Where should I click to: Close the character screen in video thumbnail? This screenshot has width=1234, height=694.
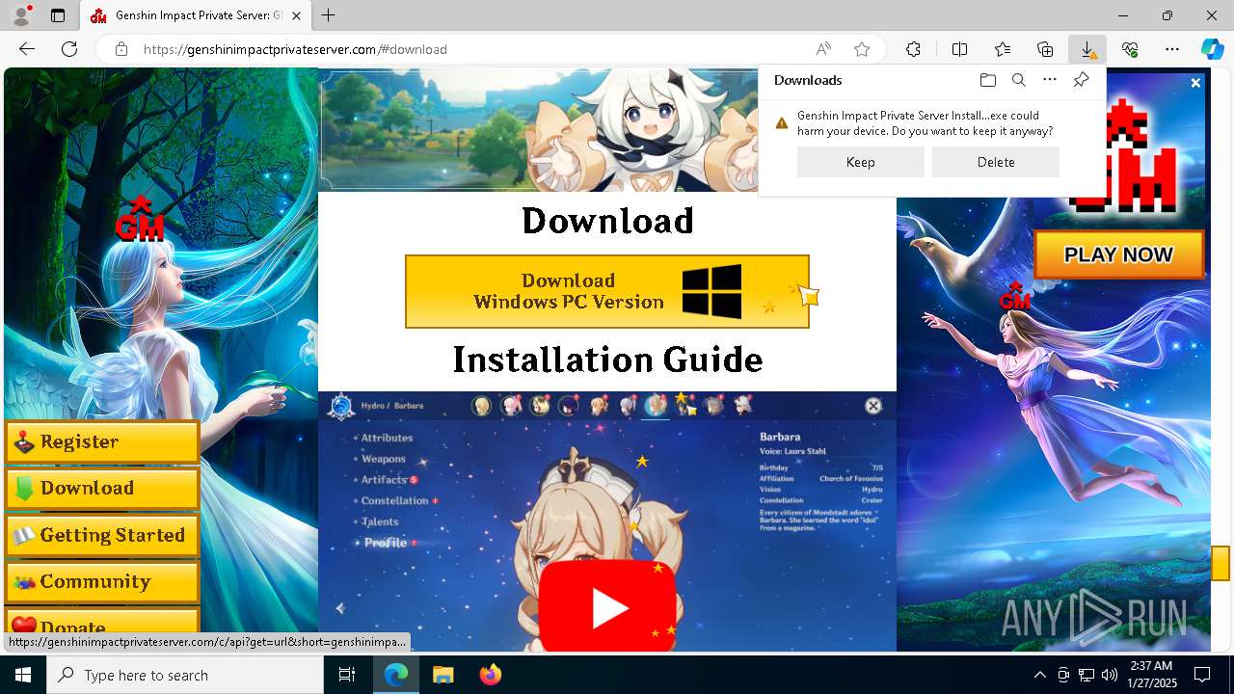tap(873, 406)
